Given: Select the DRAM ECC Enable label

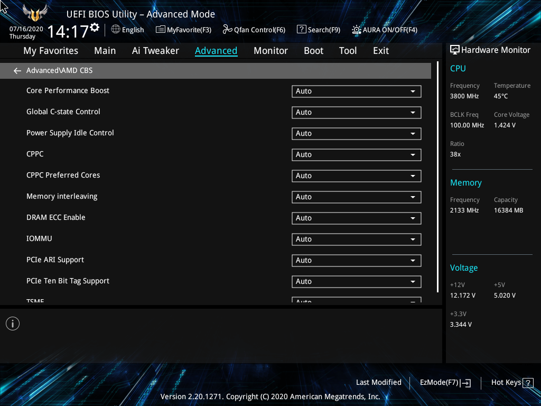Looking at the screenshot, I should pyautogui.click(x=56, y=217).
